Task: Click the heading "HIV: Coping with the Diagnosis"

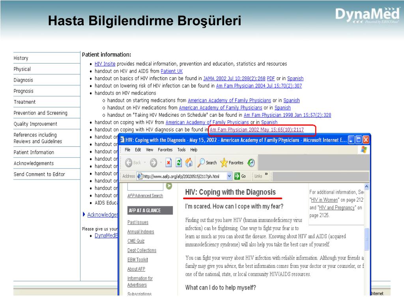Action: pos(230,192)
